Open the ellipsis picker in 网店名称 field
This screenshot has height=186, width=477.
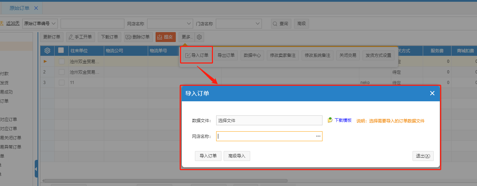tap(318, 136)
